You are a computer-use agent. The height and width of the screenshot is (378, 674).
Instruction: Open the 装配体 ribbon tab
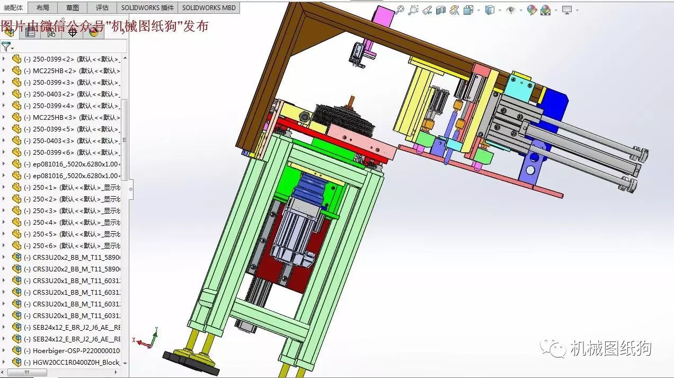pyautogui.click(x=13, y=8)
